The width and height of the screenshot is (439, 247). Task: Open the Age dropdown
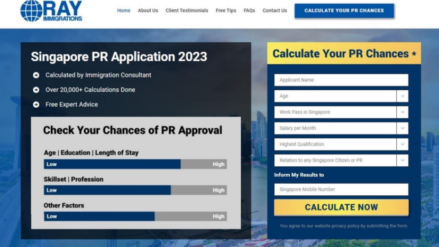341,96
